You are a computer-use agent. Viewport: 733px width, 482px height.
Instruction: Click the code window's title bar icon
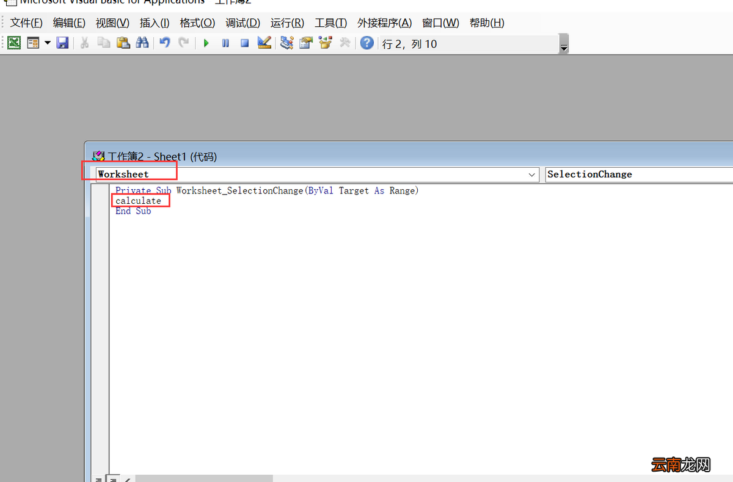click(98, 156)
